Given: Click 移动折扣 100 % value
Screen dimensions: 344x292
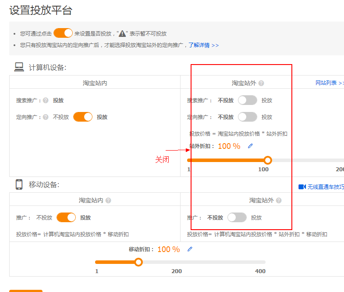Looking at the screenshot, I should 168,249.
